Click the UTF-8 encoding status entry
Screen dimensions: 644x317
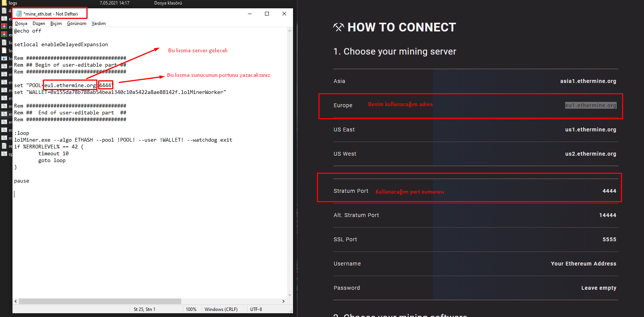tap(256, 309)
